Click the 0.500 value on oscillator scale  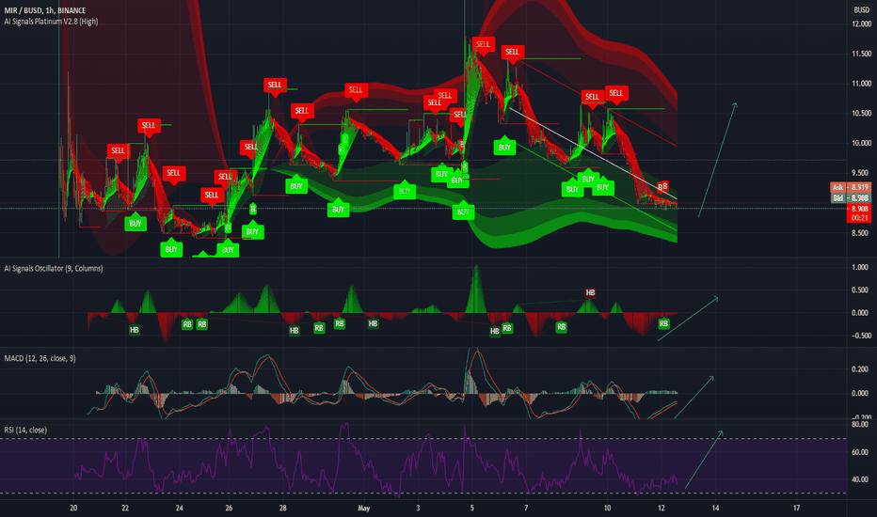[860, 290]
